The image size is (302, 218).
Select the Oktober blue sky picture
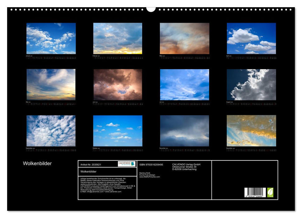click(118, 131)
